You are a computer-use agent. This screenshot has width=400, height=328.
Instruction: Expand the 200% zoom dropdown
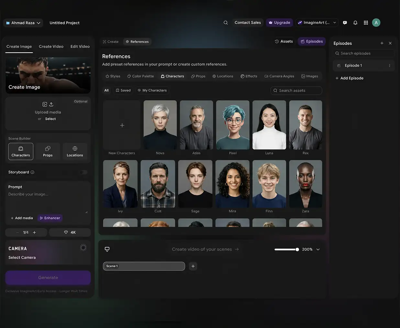(318, 250)
